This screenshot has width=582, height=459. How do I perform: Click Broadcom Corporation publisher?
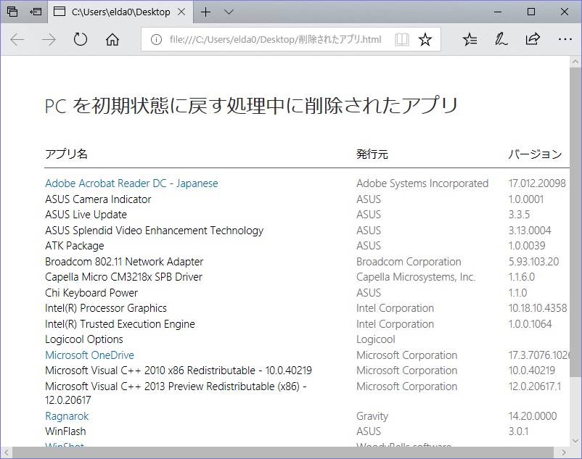(x=409, y=261)
